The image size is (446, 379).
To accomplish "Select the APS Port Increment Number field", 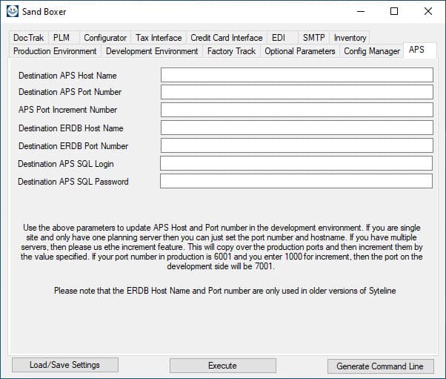I will coord(296,110).
